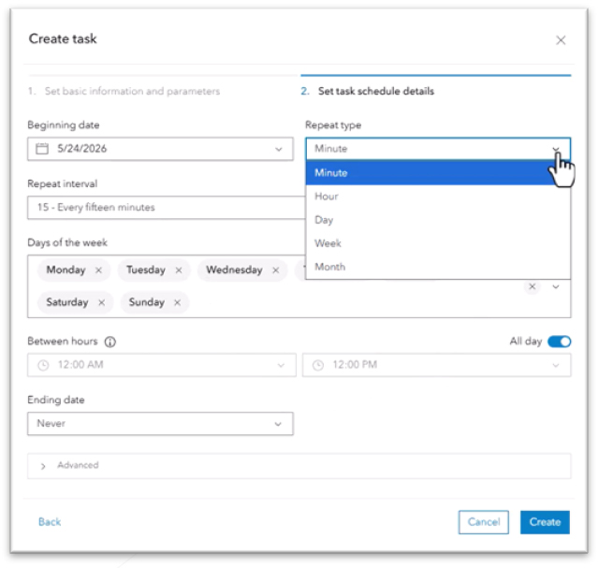Image resolution: width=598 pixels, height=568 pixels.
Task: Click the Cancel button
Action: pos(483,522)
